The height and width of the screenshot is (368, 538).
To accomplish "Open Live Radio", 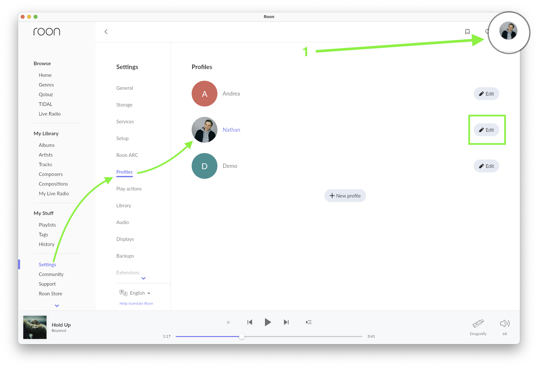I will pos(50,114).
